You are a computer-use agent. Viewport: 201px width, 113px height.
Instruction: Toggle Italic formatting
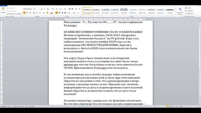pos(27,13)
